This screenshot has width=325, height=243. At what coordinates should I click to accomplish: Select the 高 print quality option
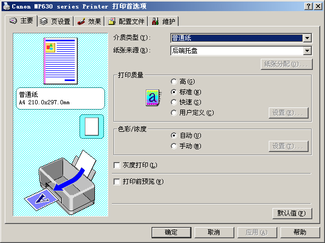[174, 82]
